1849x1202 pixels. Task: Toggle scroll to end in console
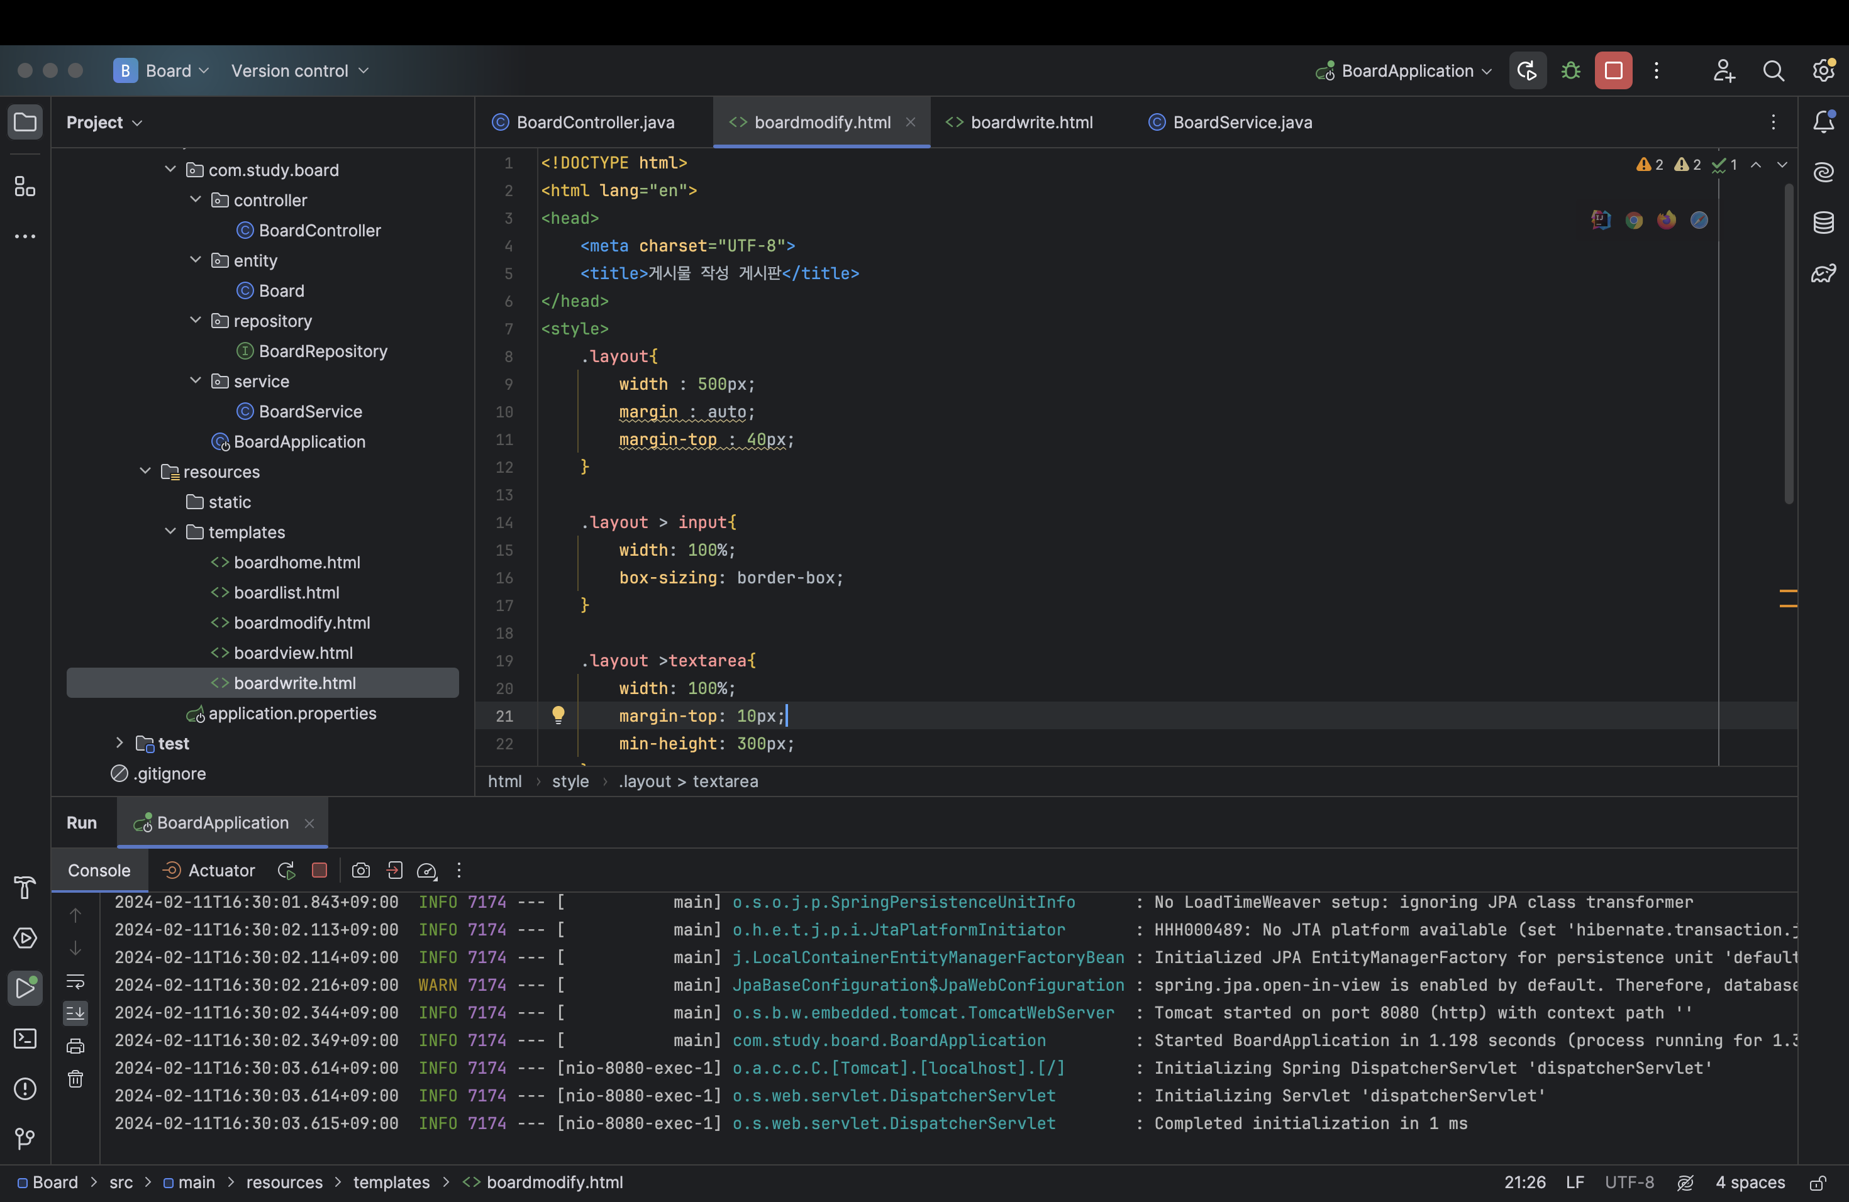[x=75, y=1013]
